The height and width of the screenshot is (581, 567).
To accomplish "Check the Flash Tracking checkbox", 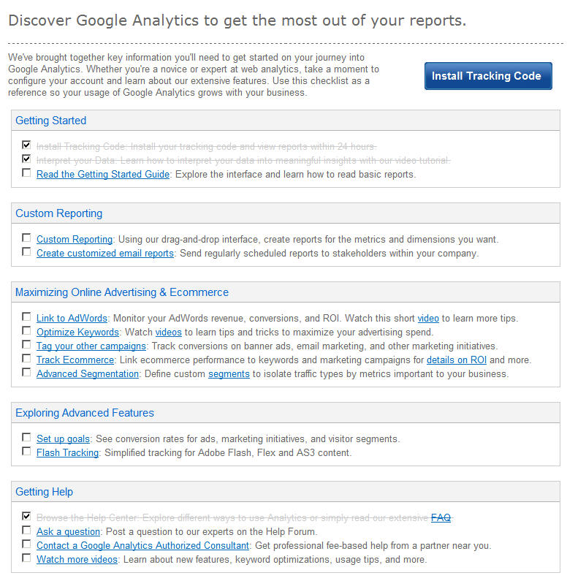I will (x=26, y=451).
